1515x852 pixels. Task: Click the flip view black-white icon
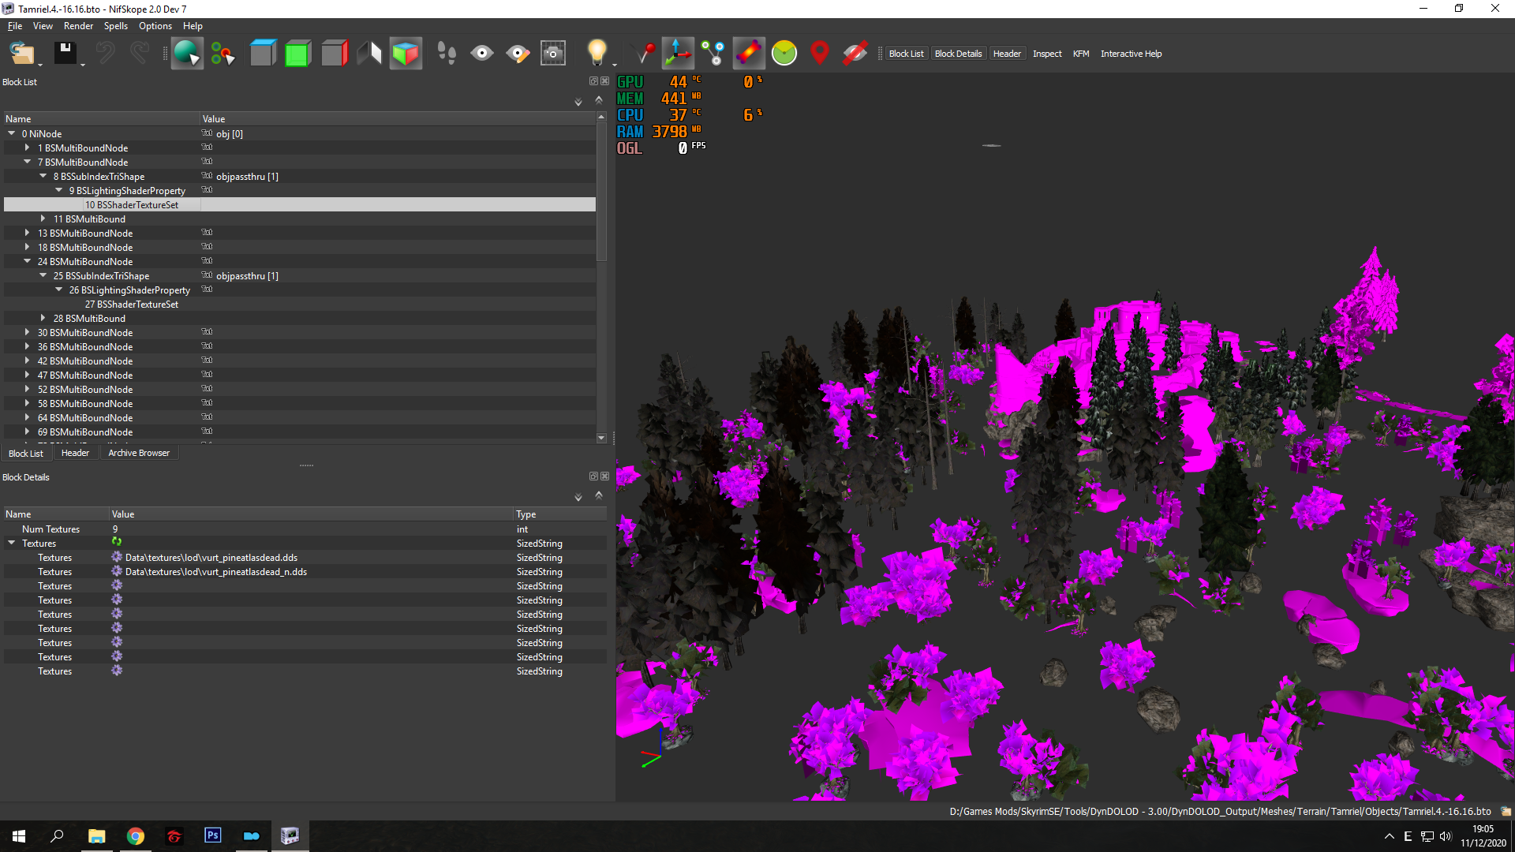pyautogui.click(x=369, y=54)
